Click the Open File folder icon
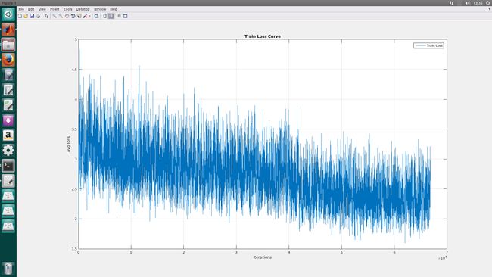Screen dimensions: 492x277 [26, 16]
